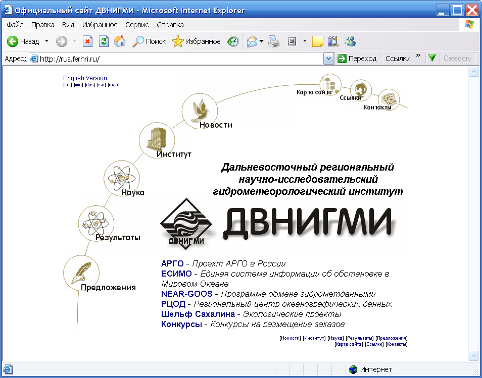
Task: Click the Forward arrow button
Action: pos(62,41)
